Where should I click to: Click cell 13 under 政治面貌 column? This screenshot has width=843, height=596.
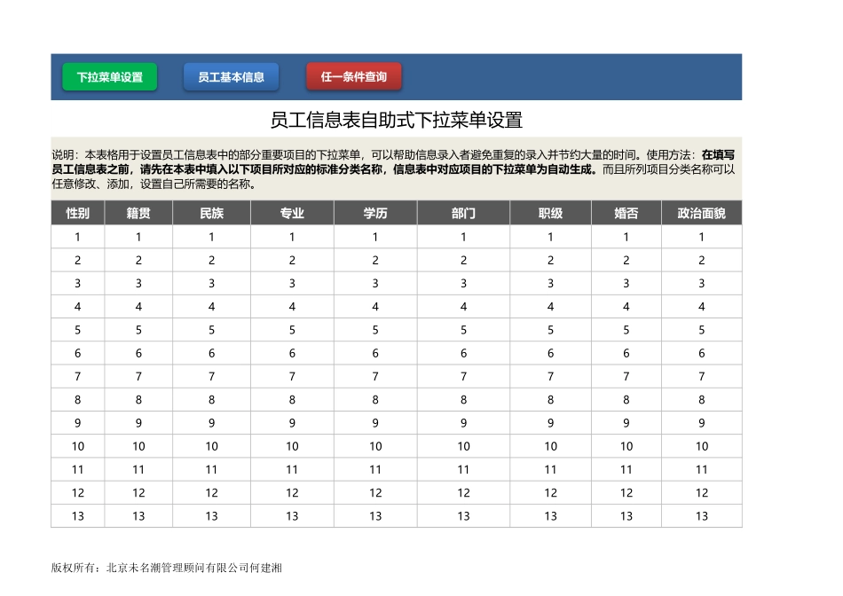coord(701,515)
